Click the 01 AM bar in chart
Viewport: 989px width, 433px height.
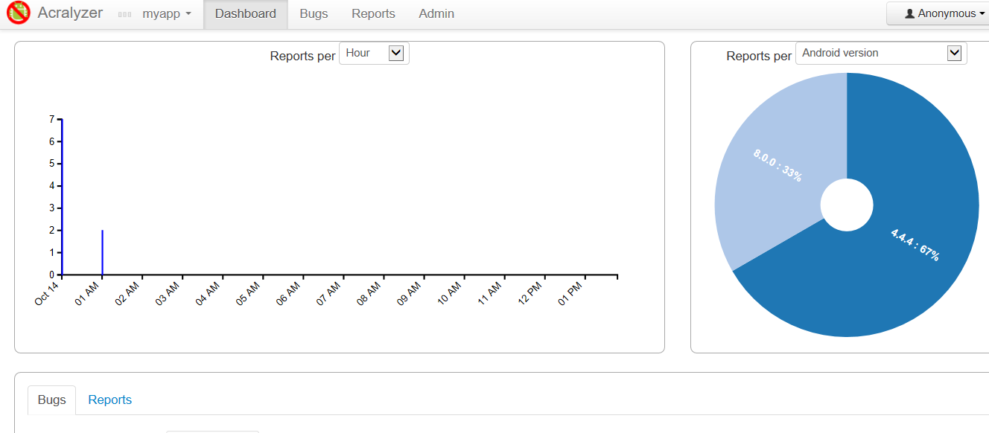(102, 252)
